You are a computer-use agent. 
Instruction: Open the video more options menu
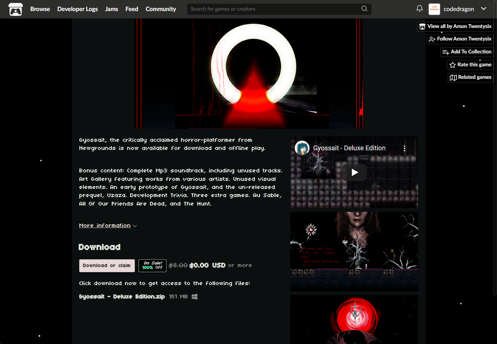(405, 148)
